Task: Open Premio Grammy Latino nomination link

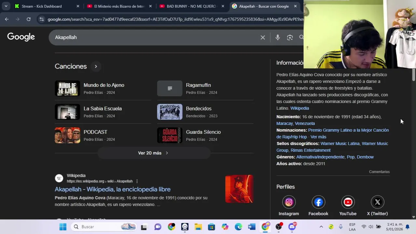Action: 332,134
